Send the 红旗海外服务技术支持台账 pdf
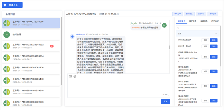The width and height of the screenshot is (224, 110). point(214,57)
